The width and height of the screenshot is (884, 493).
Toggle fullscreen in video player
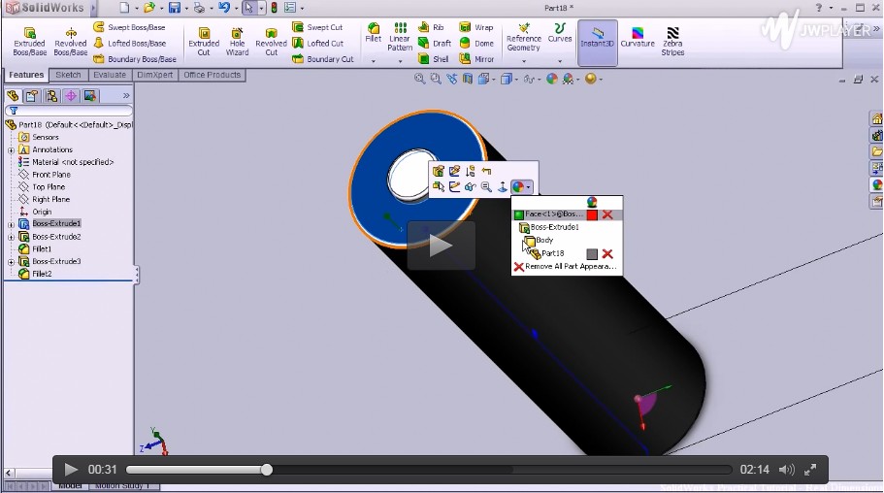[x=810, y=470]
